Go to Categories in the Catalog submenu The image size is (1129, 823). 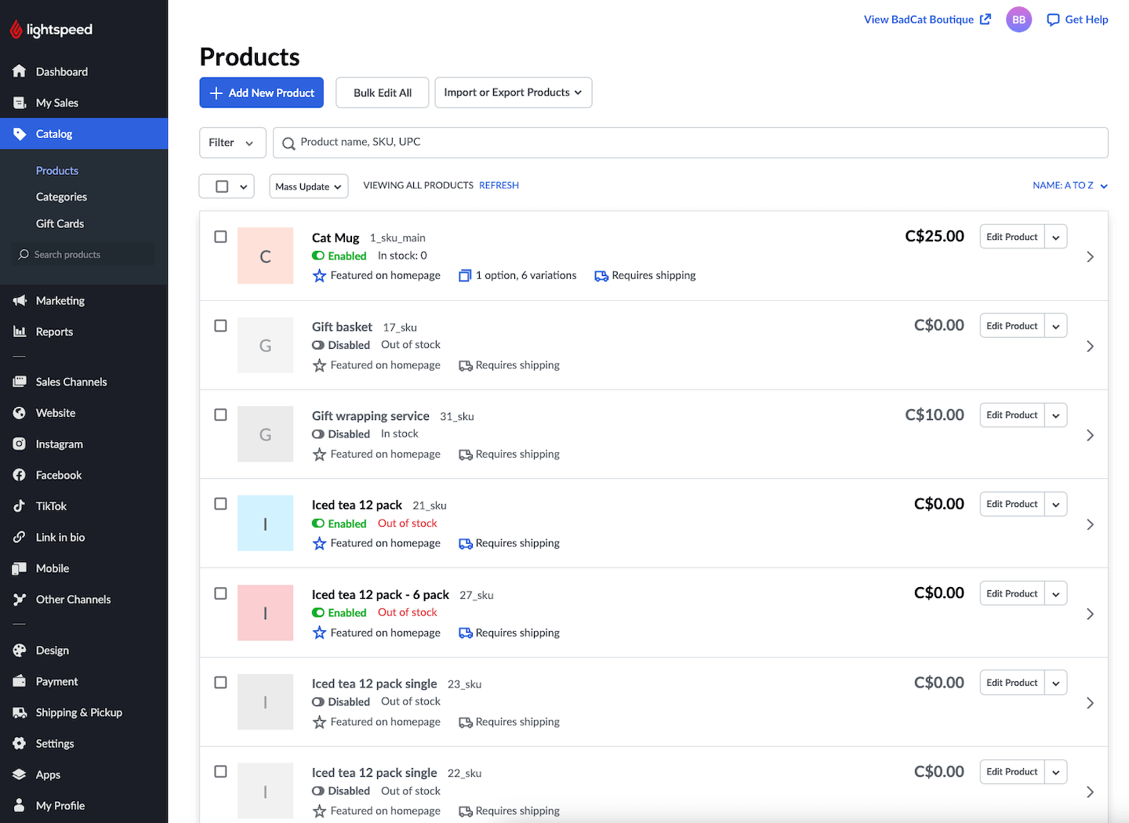(61, 197)
